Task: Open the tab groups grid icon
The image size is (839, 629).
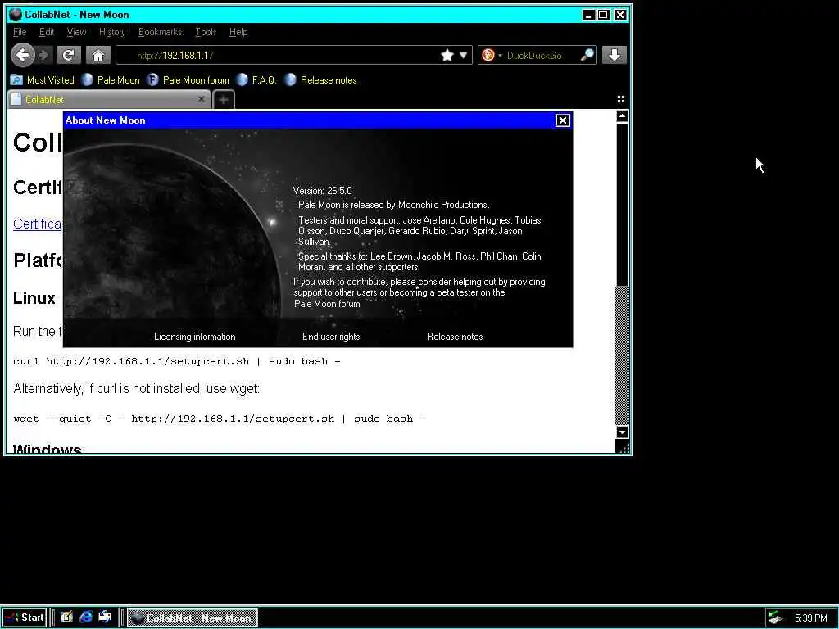Action: click(621, 99)
